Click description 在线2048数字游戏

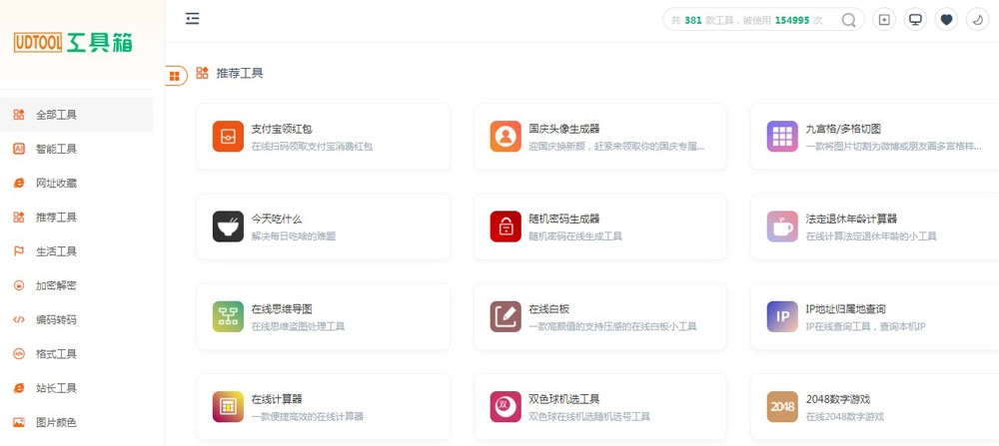click(x=845, y=417)
